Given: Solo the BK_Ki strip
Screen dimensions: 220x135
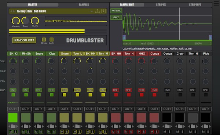Looking at the screenshot, I should pos(15,132).
